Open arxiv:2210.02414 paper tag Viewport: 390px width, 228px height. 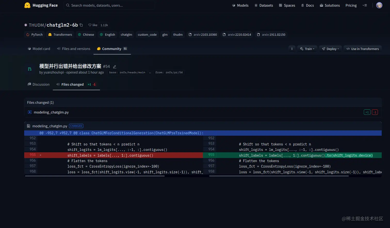pyautogui.click(x=237, y=35)
